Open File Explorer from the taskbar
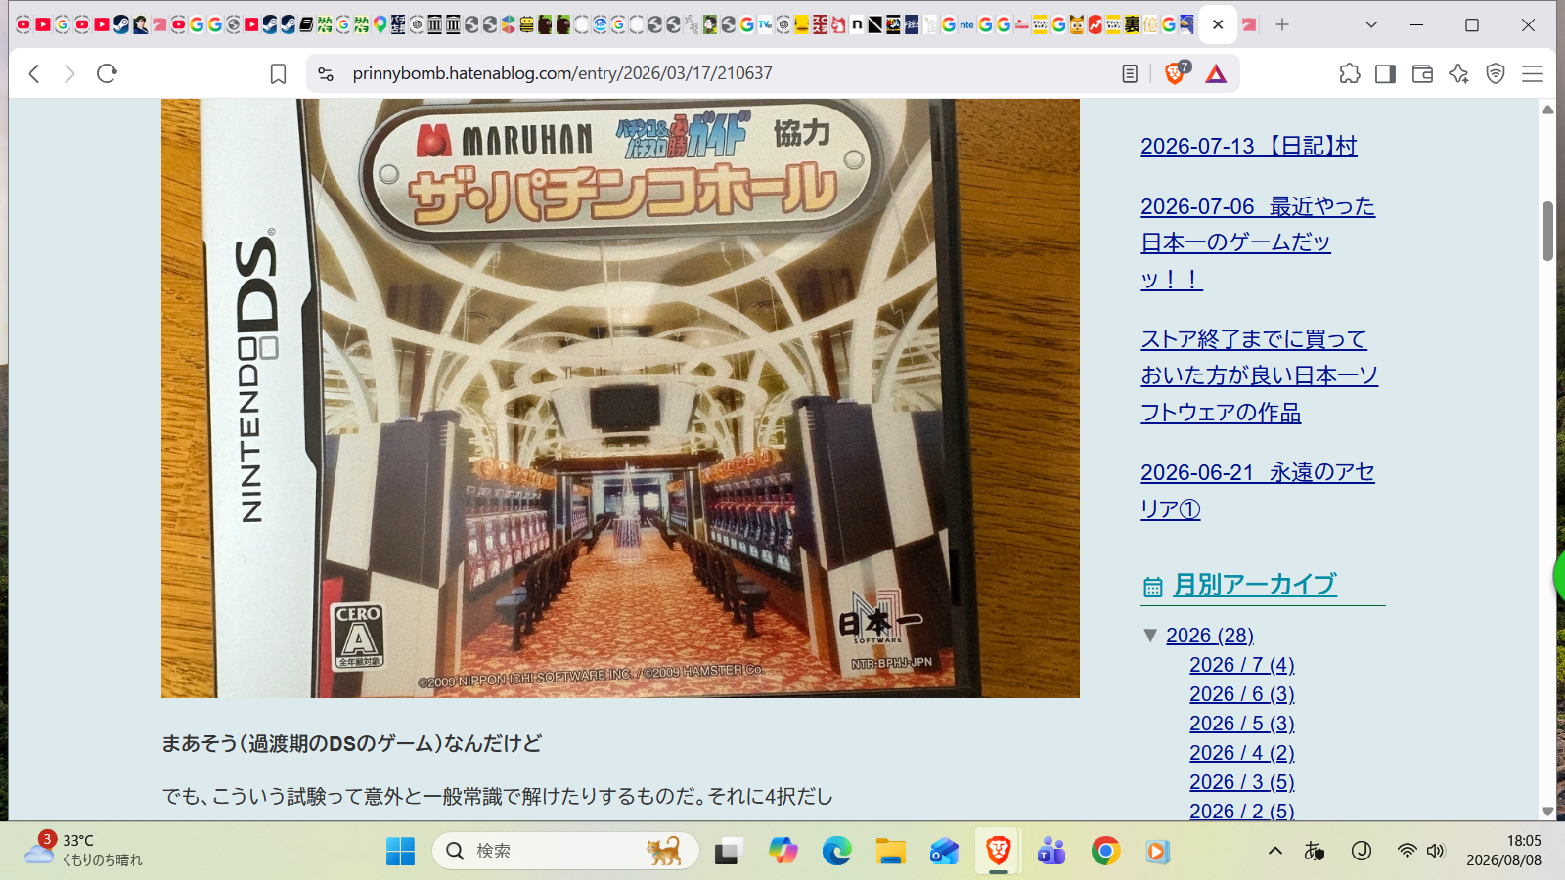 tap(890, 852)
